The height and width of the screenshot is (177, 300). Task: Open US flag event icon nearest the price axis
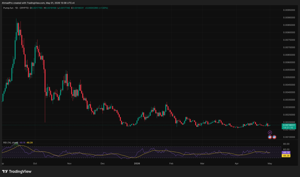coord(274,137)
